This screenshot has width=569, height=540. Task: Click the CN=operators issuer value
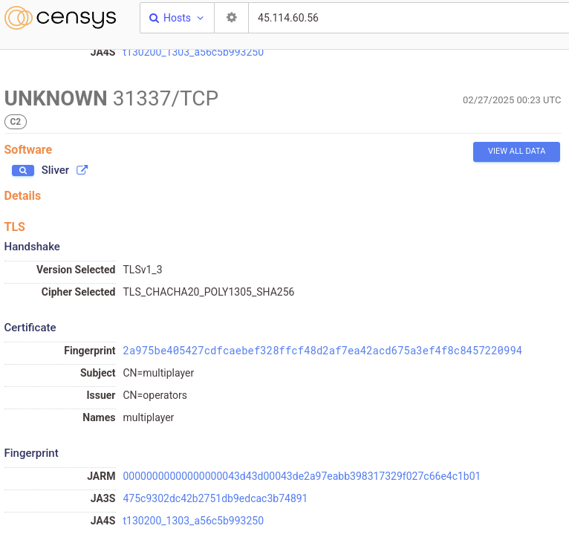click(x=155, y=395)
